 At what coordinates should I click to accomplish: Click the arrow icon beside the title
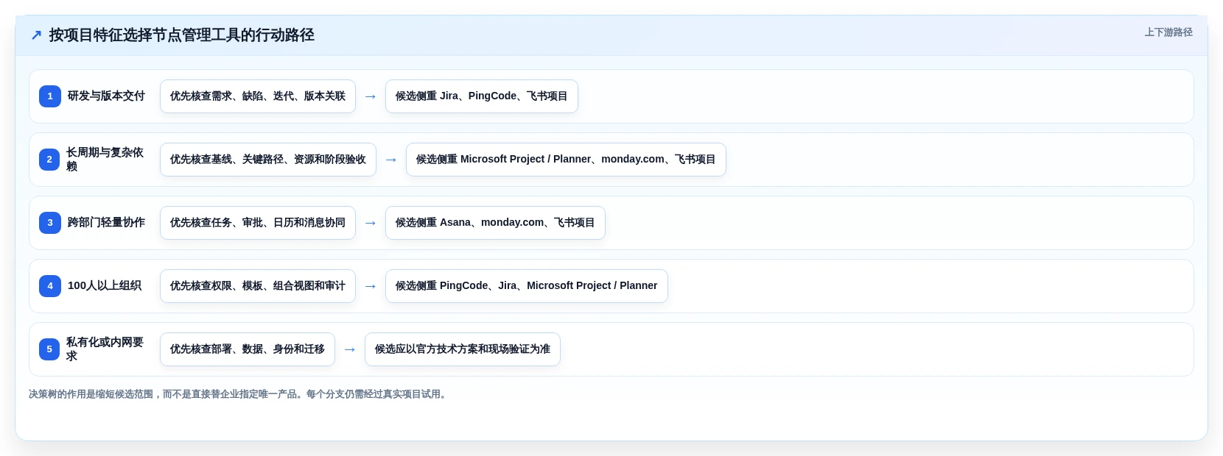tap(36, 35)
